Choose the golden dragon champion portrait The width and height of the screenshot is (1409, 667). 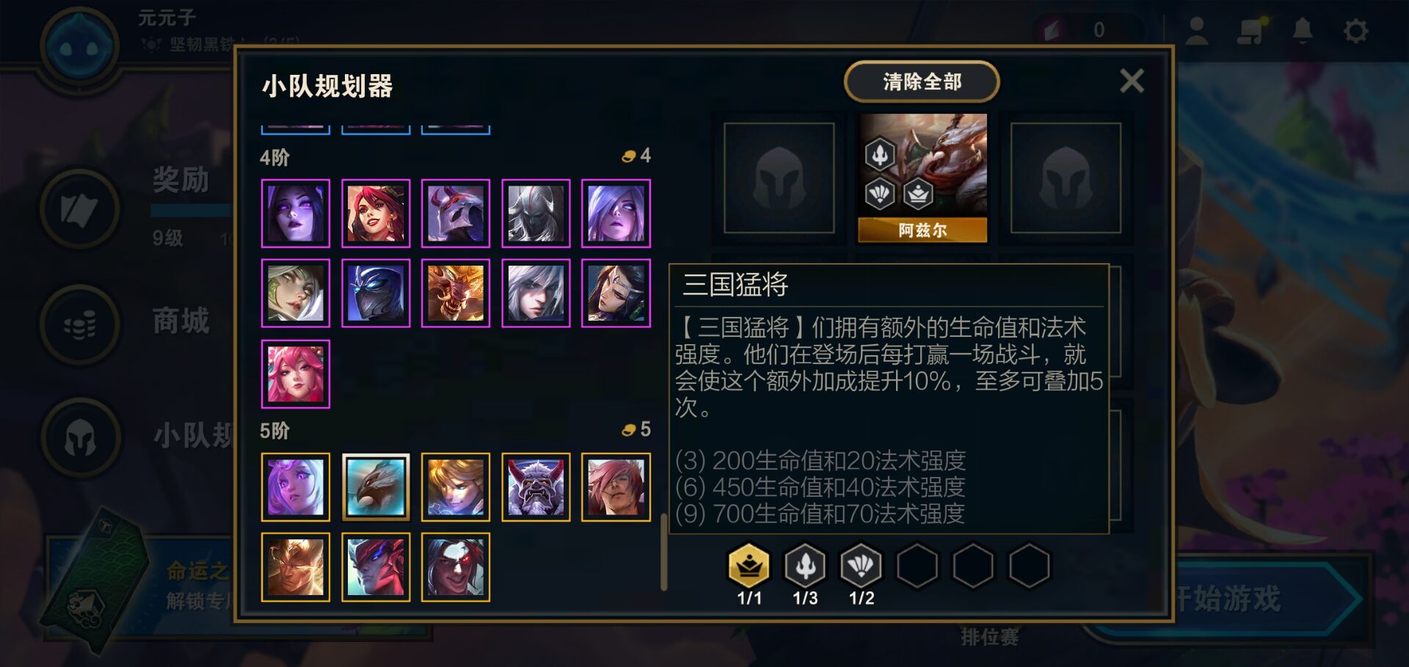(x=456, y=294)
